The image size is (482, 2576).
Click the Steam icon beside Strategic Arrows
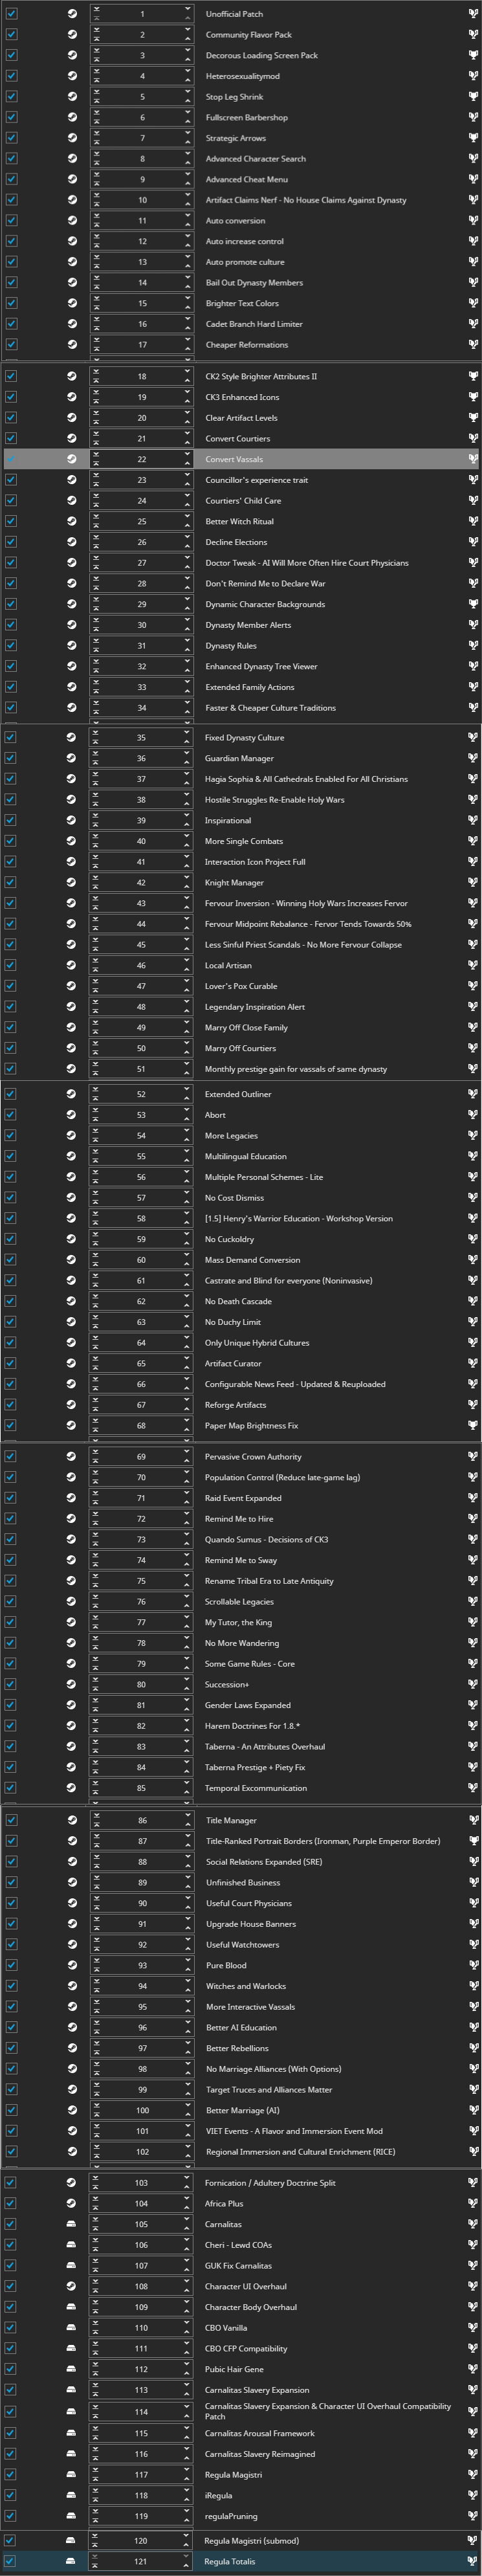[72, 138]
